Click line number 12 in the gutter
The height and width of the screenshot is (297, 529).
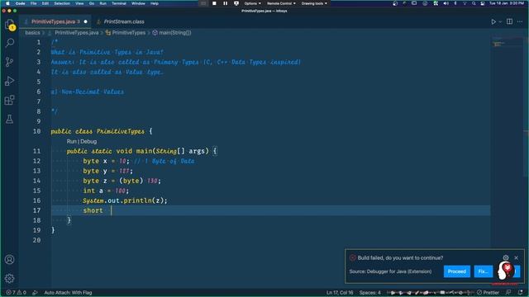(x=36, y=161)
